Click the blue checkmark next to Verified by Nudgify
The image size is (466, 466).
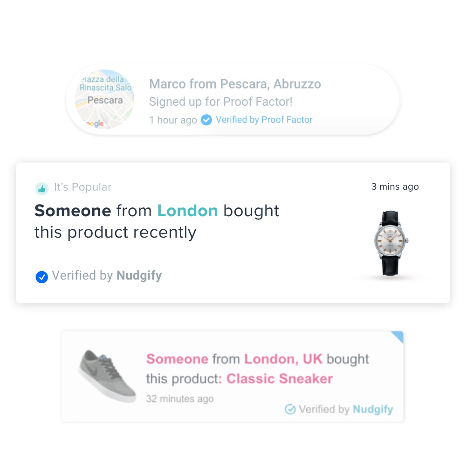(x=41, y=277)
